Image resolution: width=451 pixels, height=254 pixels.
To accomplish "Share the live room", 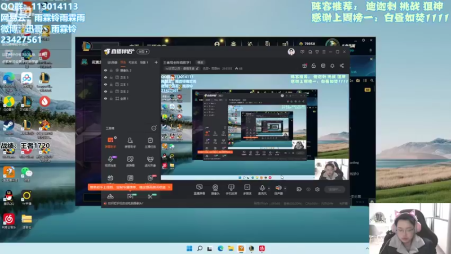I will point(342,65).
